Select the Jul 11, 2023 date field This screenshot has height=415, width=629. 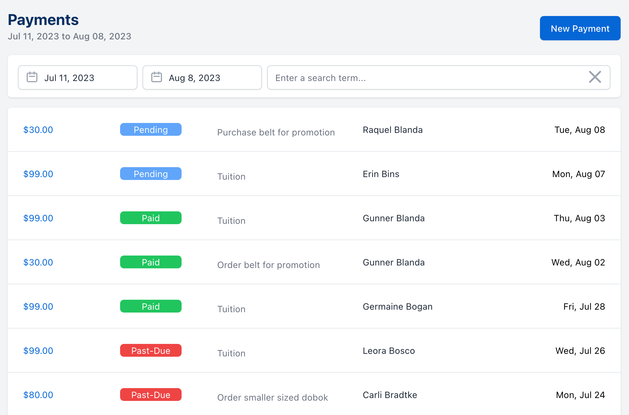[78, 77]
